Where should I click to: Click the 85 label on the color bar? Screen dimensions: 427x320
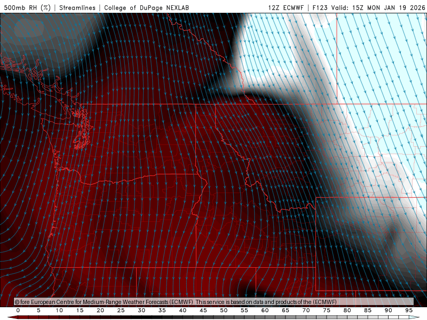[x=368, y=310]
